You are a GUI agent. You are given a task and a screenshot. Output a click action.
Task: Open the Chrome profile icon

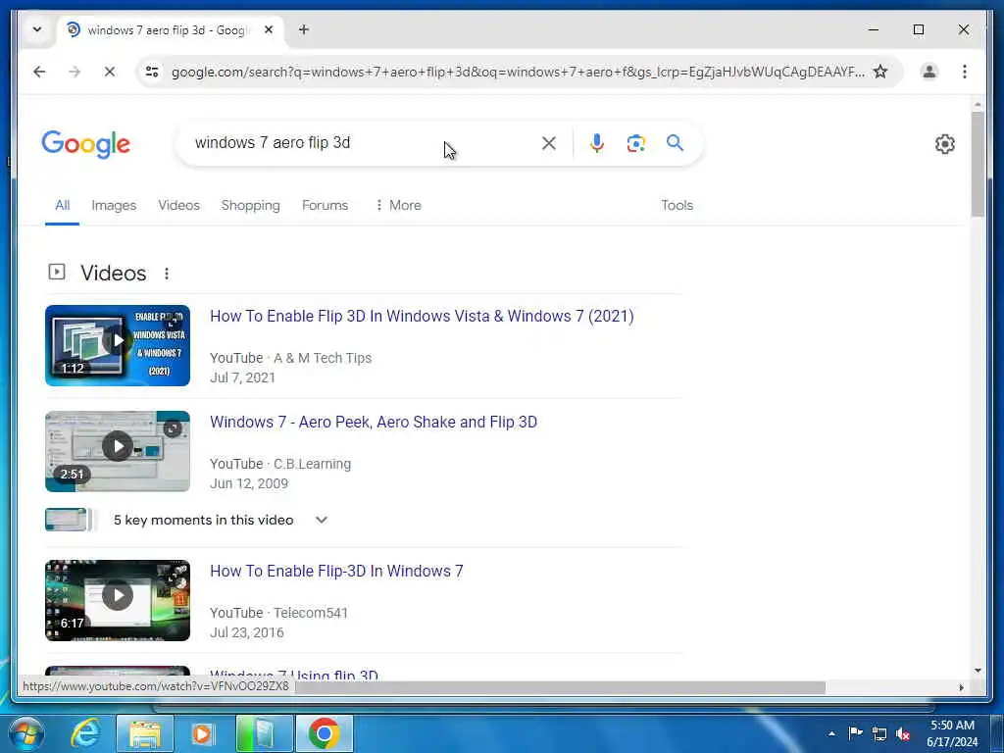(x=929, y=72)
